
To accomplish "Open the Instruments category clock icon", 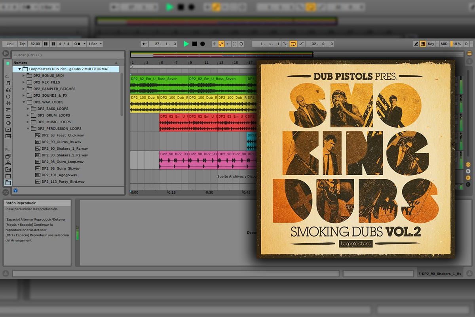I will [x=8, y=96].
